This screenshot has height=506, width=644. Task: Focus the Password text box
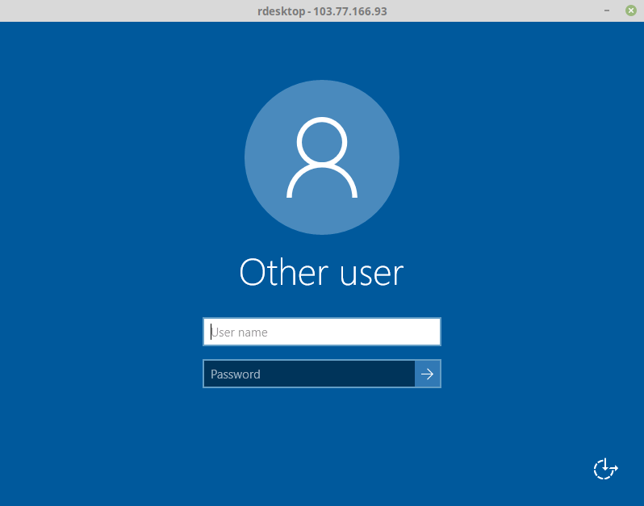[308, 374]
